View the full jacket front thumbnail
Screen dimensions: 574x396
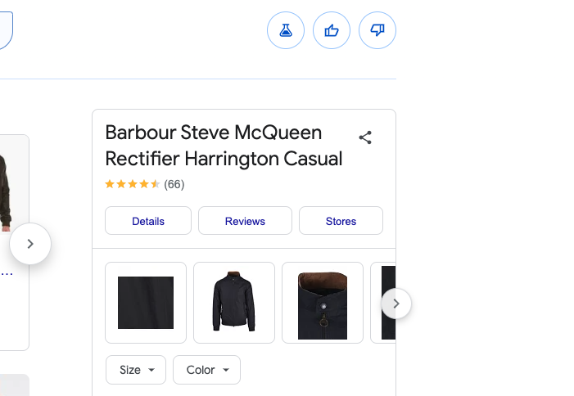(234, 303)
